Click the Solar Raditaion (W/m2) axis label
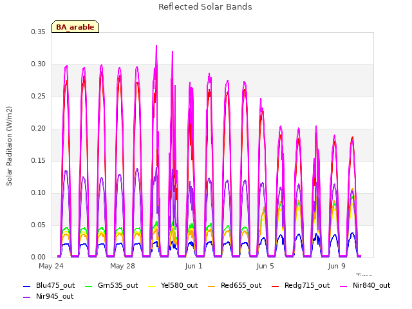 tap(9, 146)
